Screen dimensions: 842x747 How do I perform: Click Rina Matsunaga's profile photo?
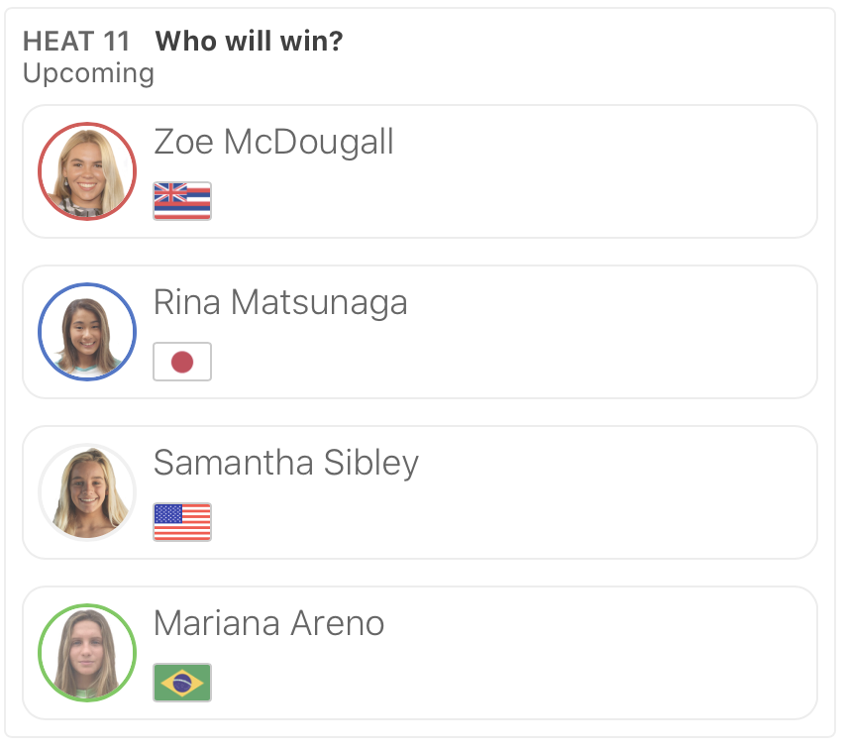tap(87, 332)
